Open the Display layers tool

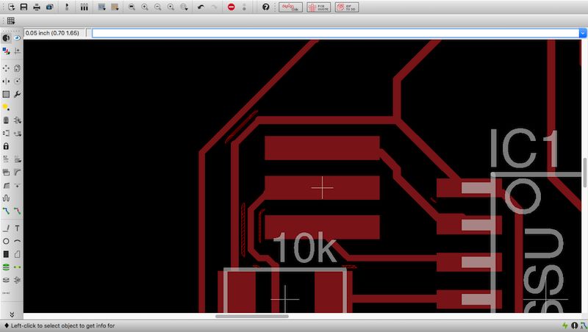(6, 51)
